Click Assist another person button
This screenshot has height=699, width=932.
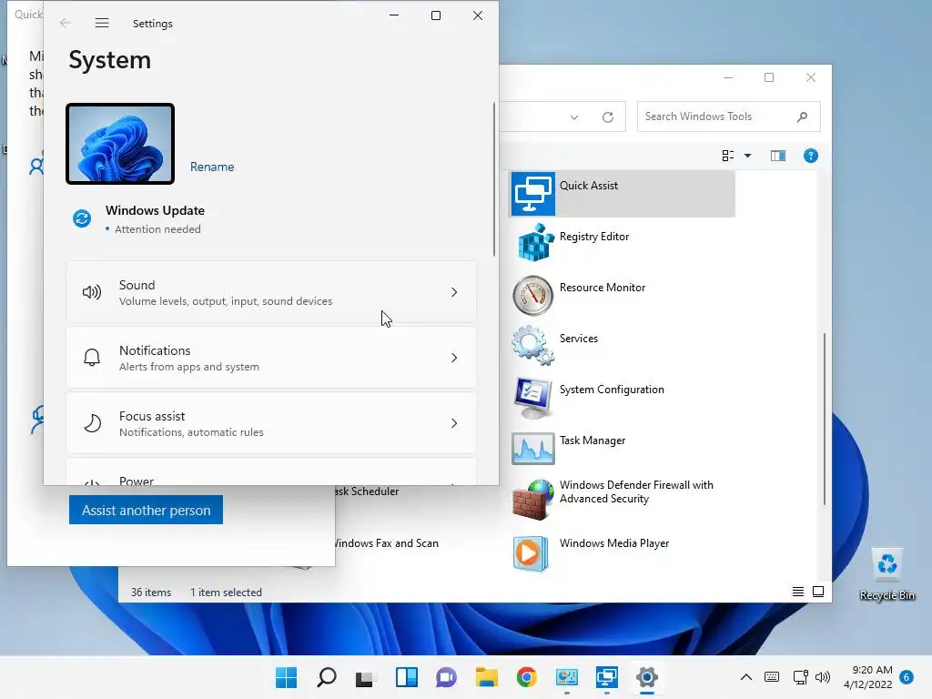point(146,510)
